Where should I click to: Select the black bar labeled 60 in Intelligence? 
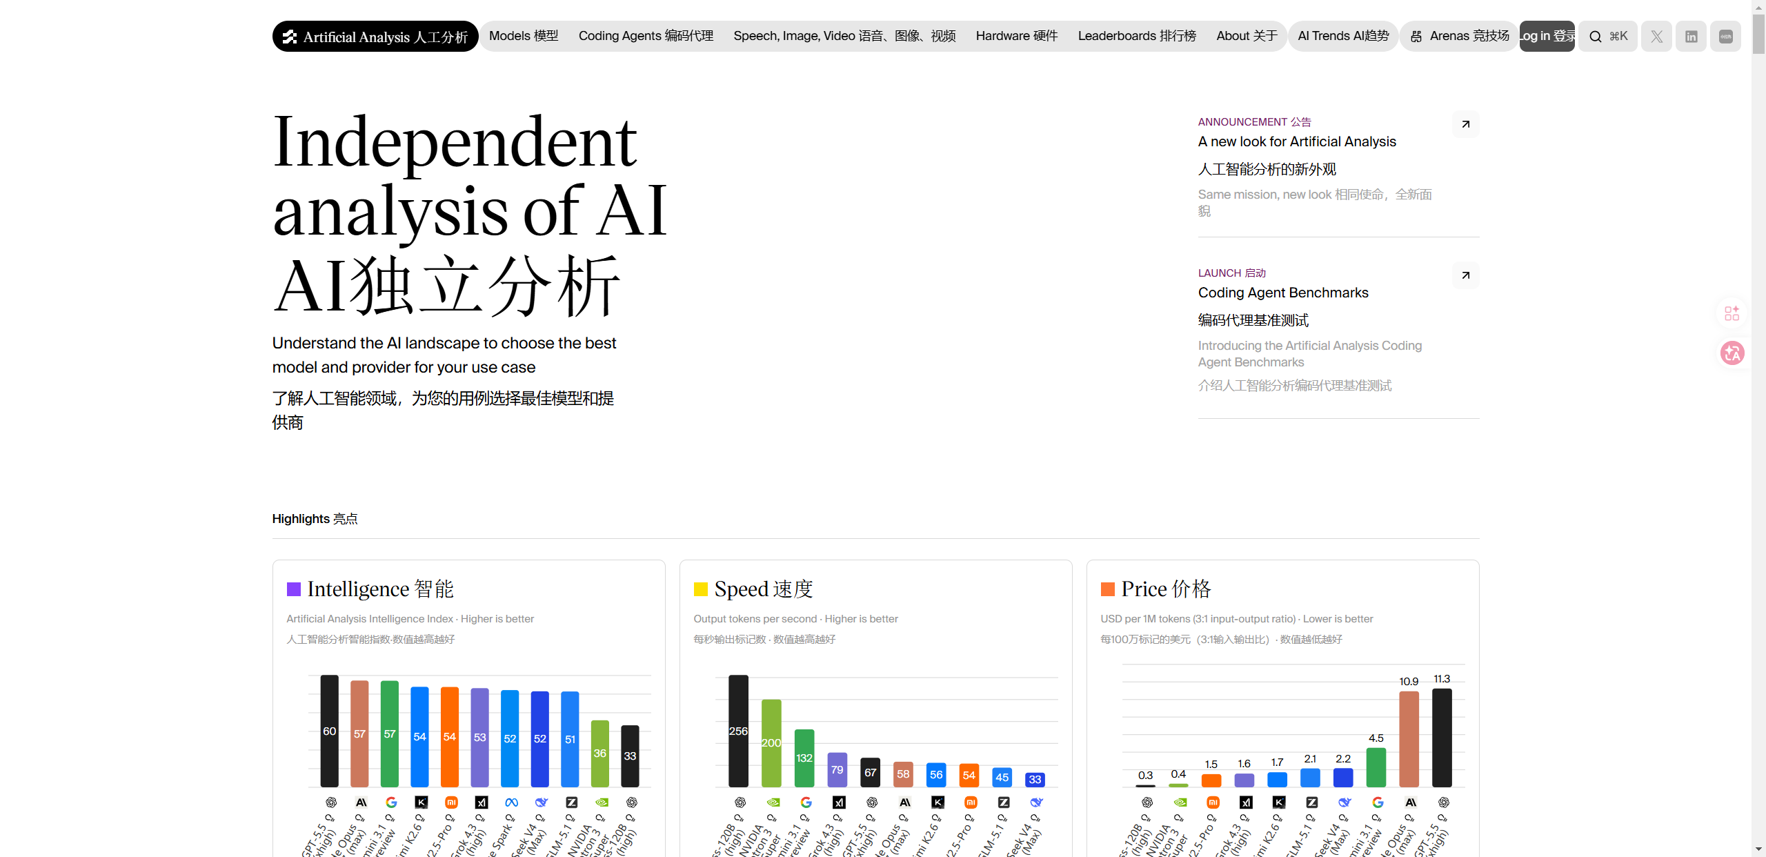click(330, 731)
